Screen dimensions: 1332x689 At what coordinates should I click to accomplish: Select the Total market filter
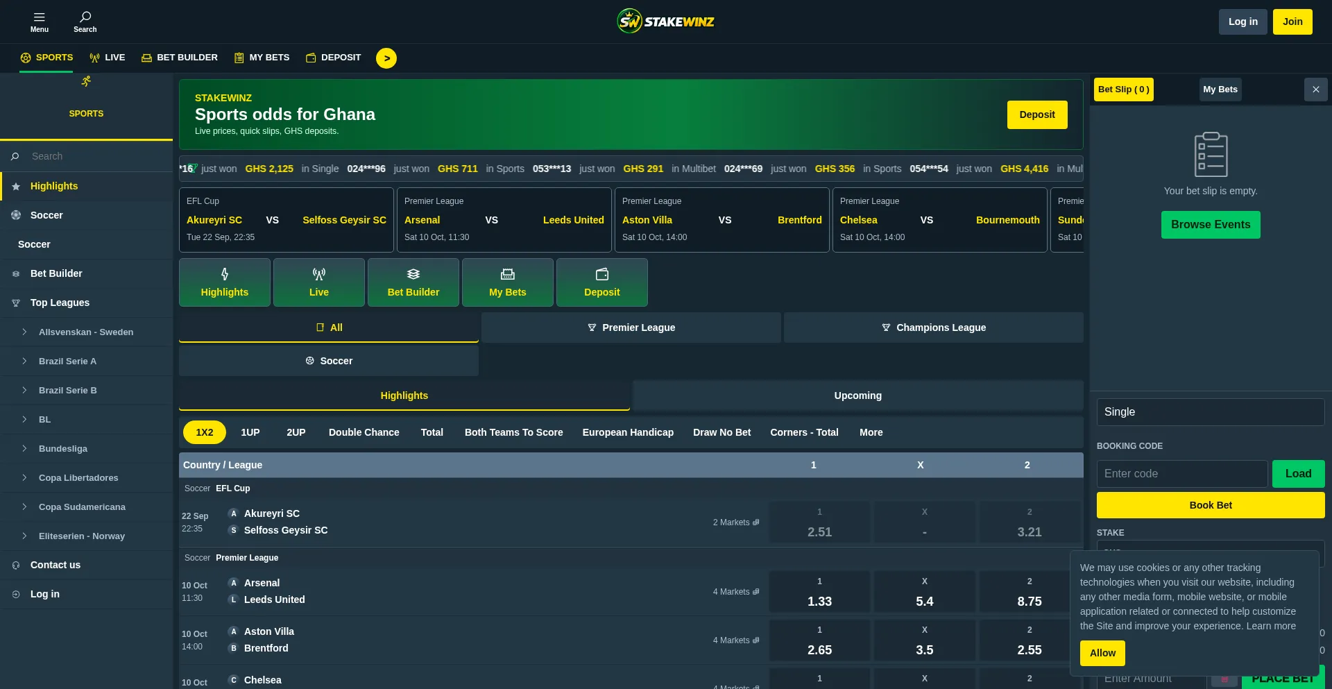pos(432,432)
